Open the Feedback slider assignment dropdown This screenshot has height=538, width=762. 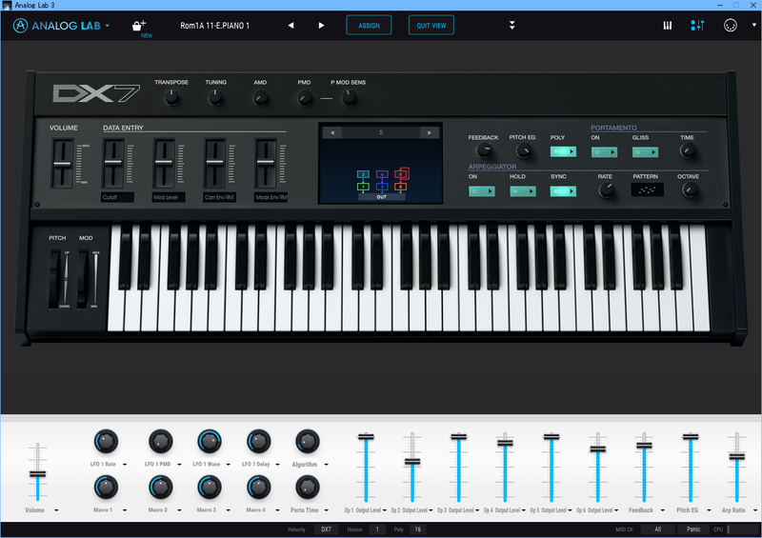click(663, 510)
